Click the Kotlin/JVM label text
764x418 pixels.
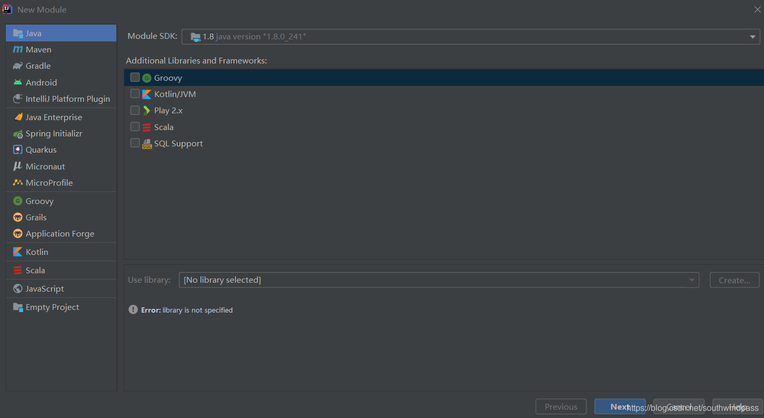click(x=175, y=94)
